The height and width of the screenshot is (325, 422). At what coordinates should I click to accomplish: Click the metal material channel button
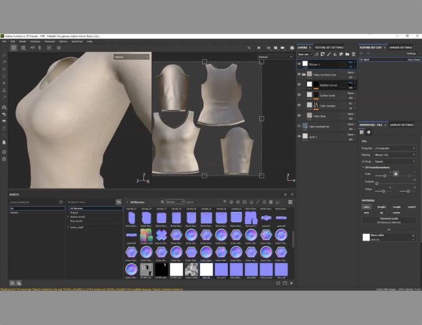(412, 207)
